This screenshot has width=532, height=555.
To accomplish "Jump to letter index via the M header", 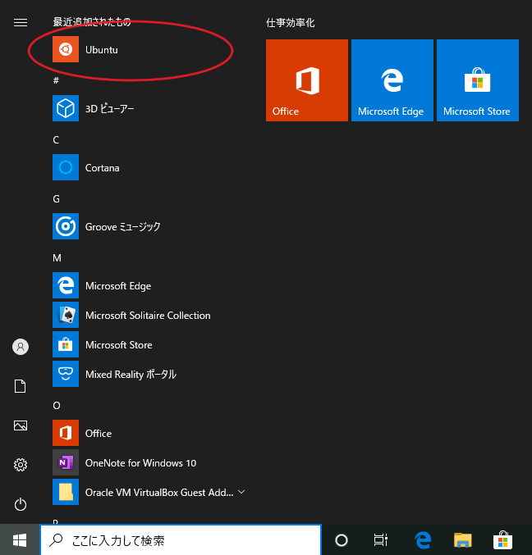I will tap(57, 258).
